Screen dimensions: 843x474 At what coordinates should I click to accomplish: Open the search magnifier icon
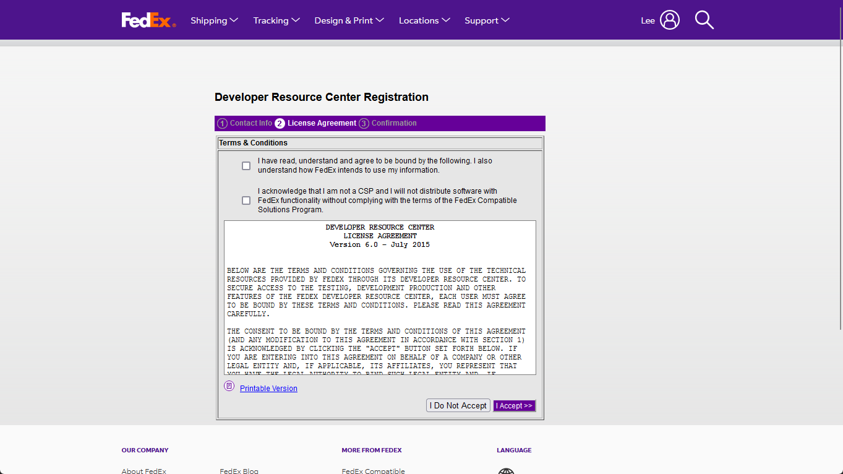(703, 19)
